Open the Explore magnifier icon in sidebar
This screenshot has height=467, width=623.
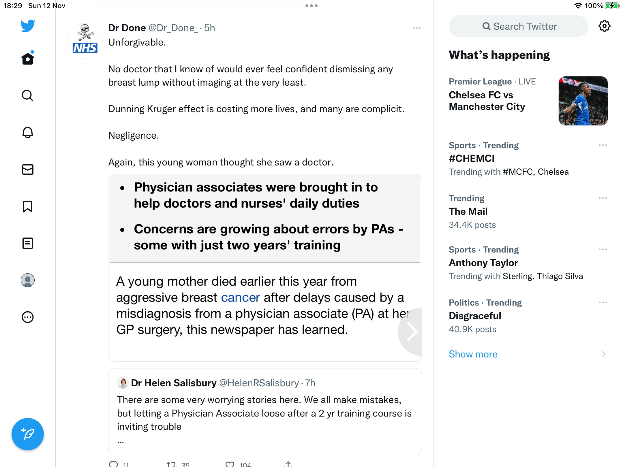click(x=28, y=95)
